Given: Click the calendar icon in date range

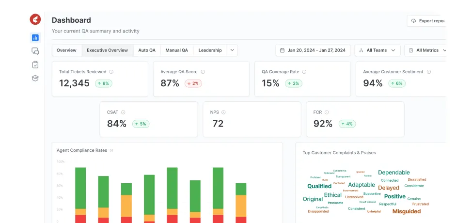Looking at the screenshot, I should (282, 50).
